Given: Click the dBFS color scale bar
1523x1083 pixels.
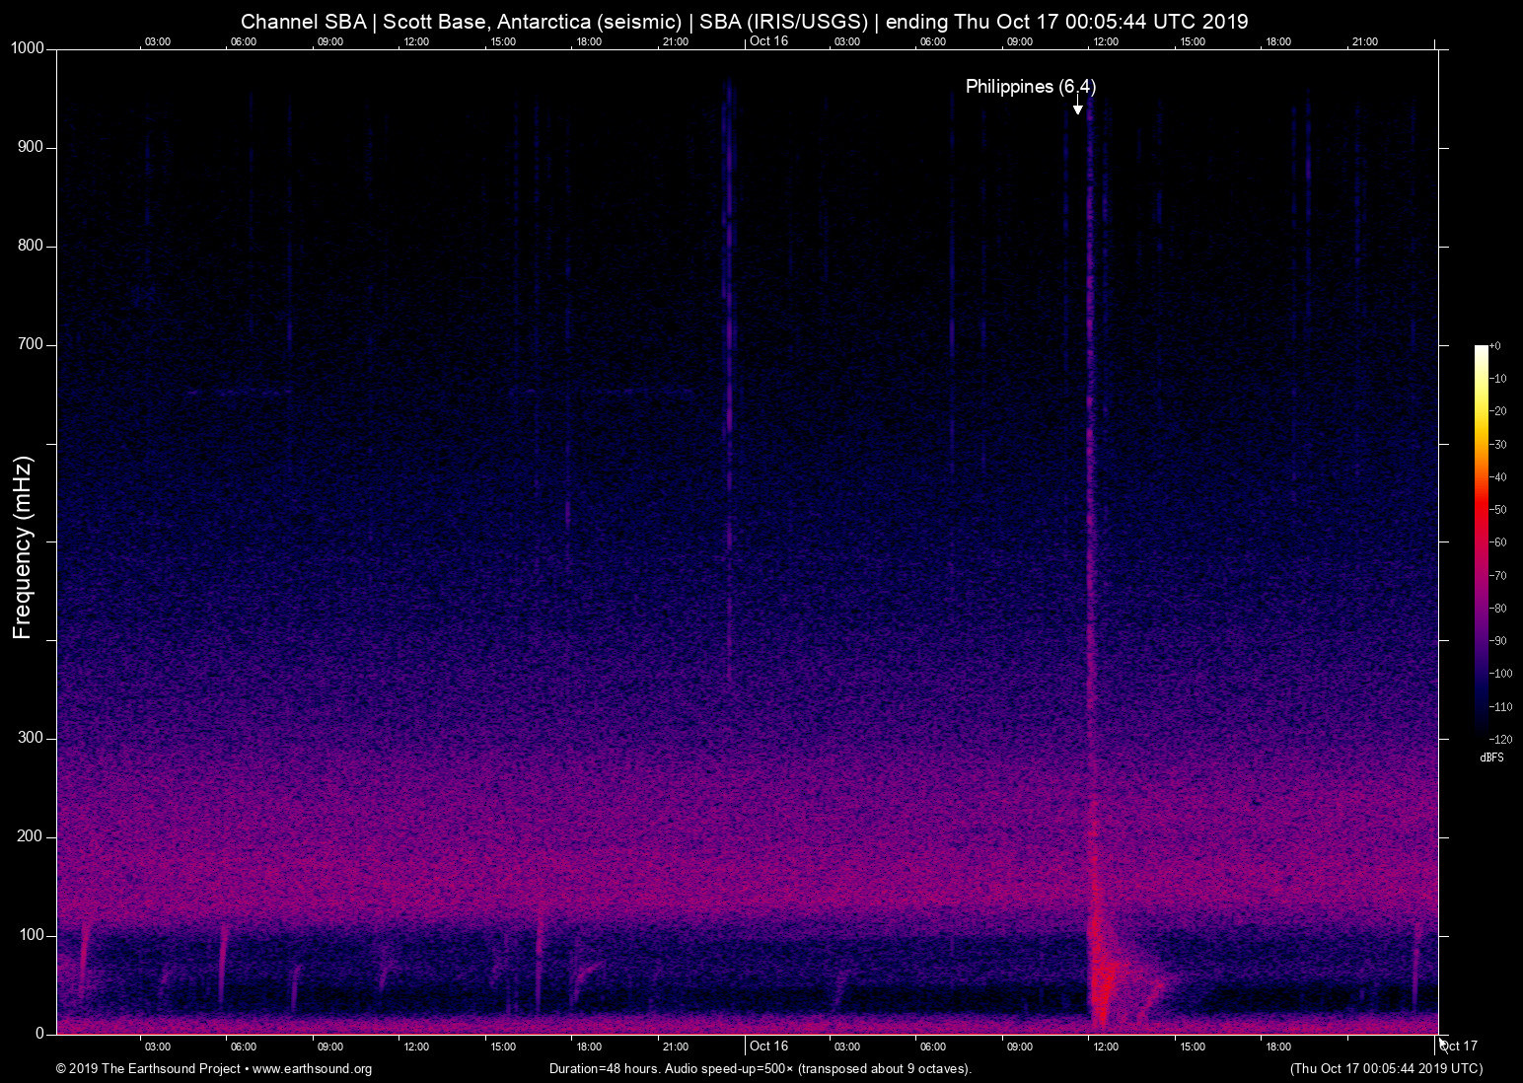Looking at the screenshot, I should [1481, 541].
